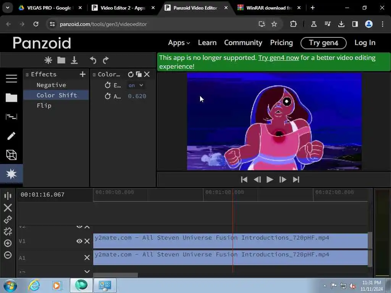Image resolution: width=391 pixels, height=293 pixels.
Task: Select the Color Shift effect
Action: tap(56, 95)
